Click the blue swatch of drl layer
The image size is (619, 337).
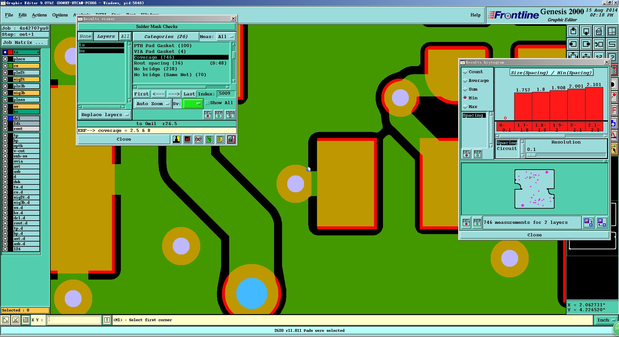click(x=10, y=118)
